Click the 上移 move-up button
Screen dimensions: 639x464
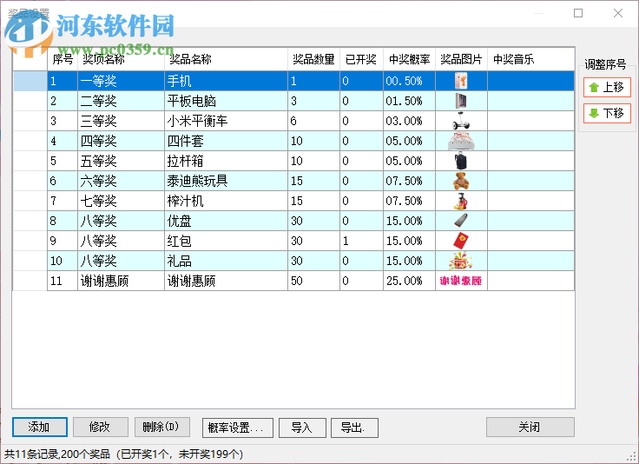click(607, 87)
